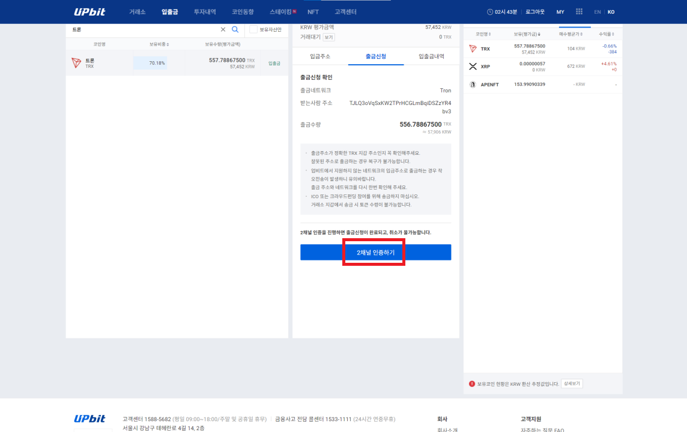Click the 고객지원 footer heading

(531, 419)
